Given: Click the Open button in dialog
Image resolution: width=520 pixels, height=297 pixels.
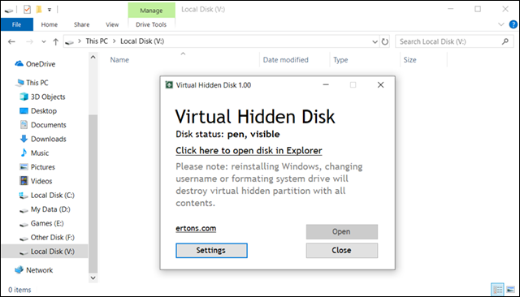Looking at the screenshot, I should pos(341,232).
